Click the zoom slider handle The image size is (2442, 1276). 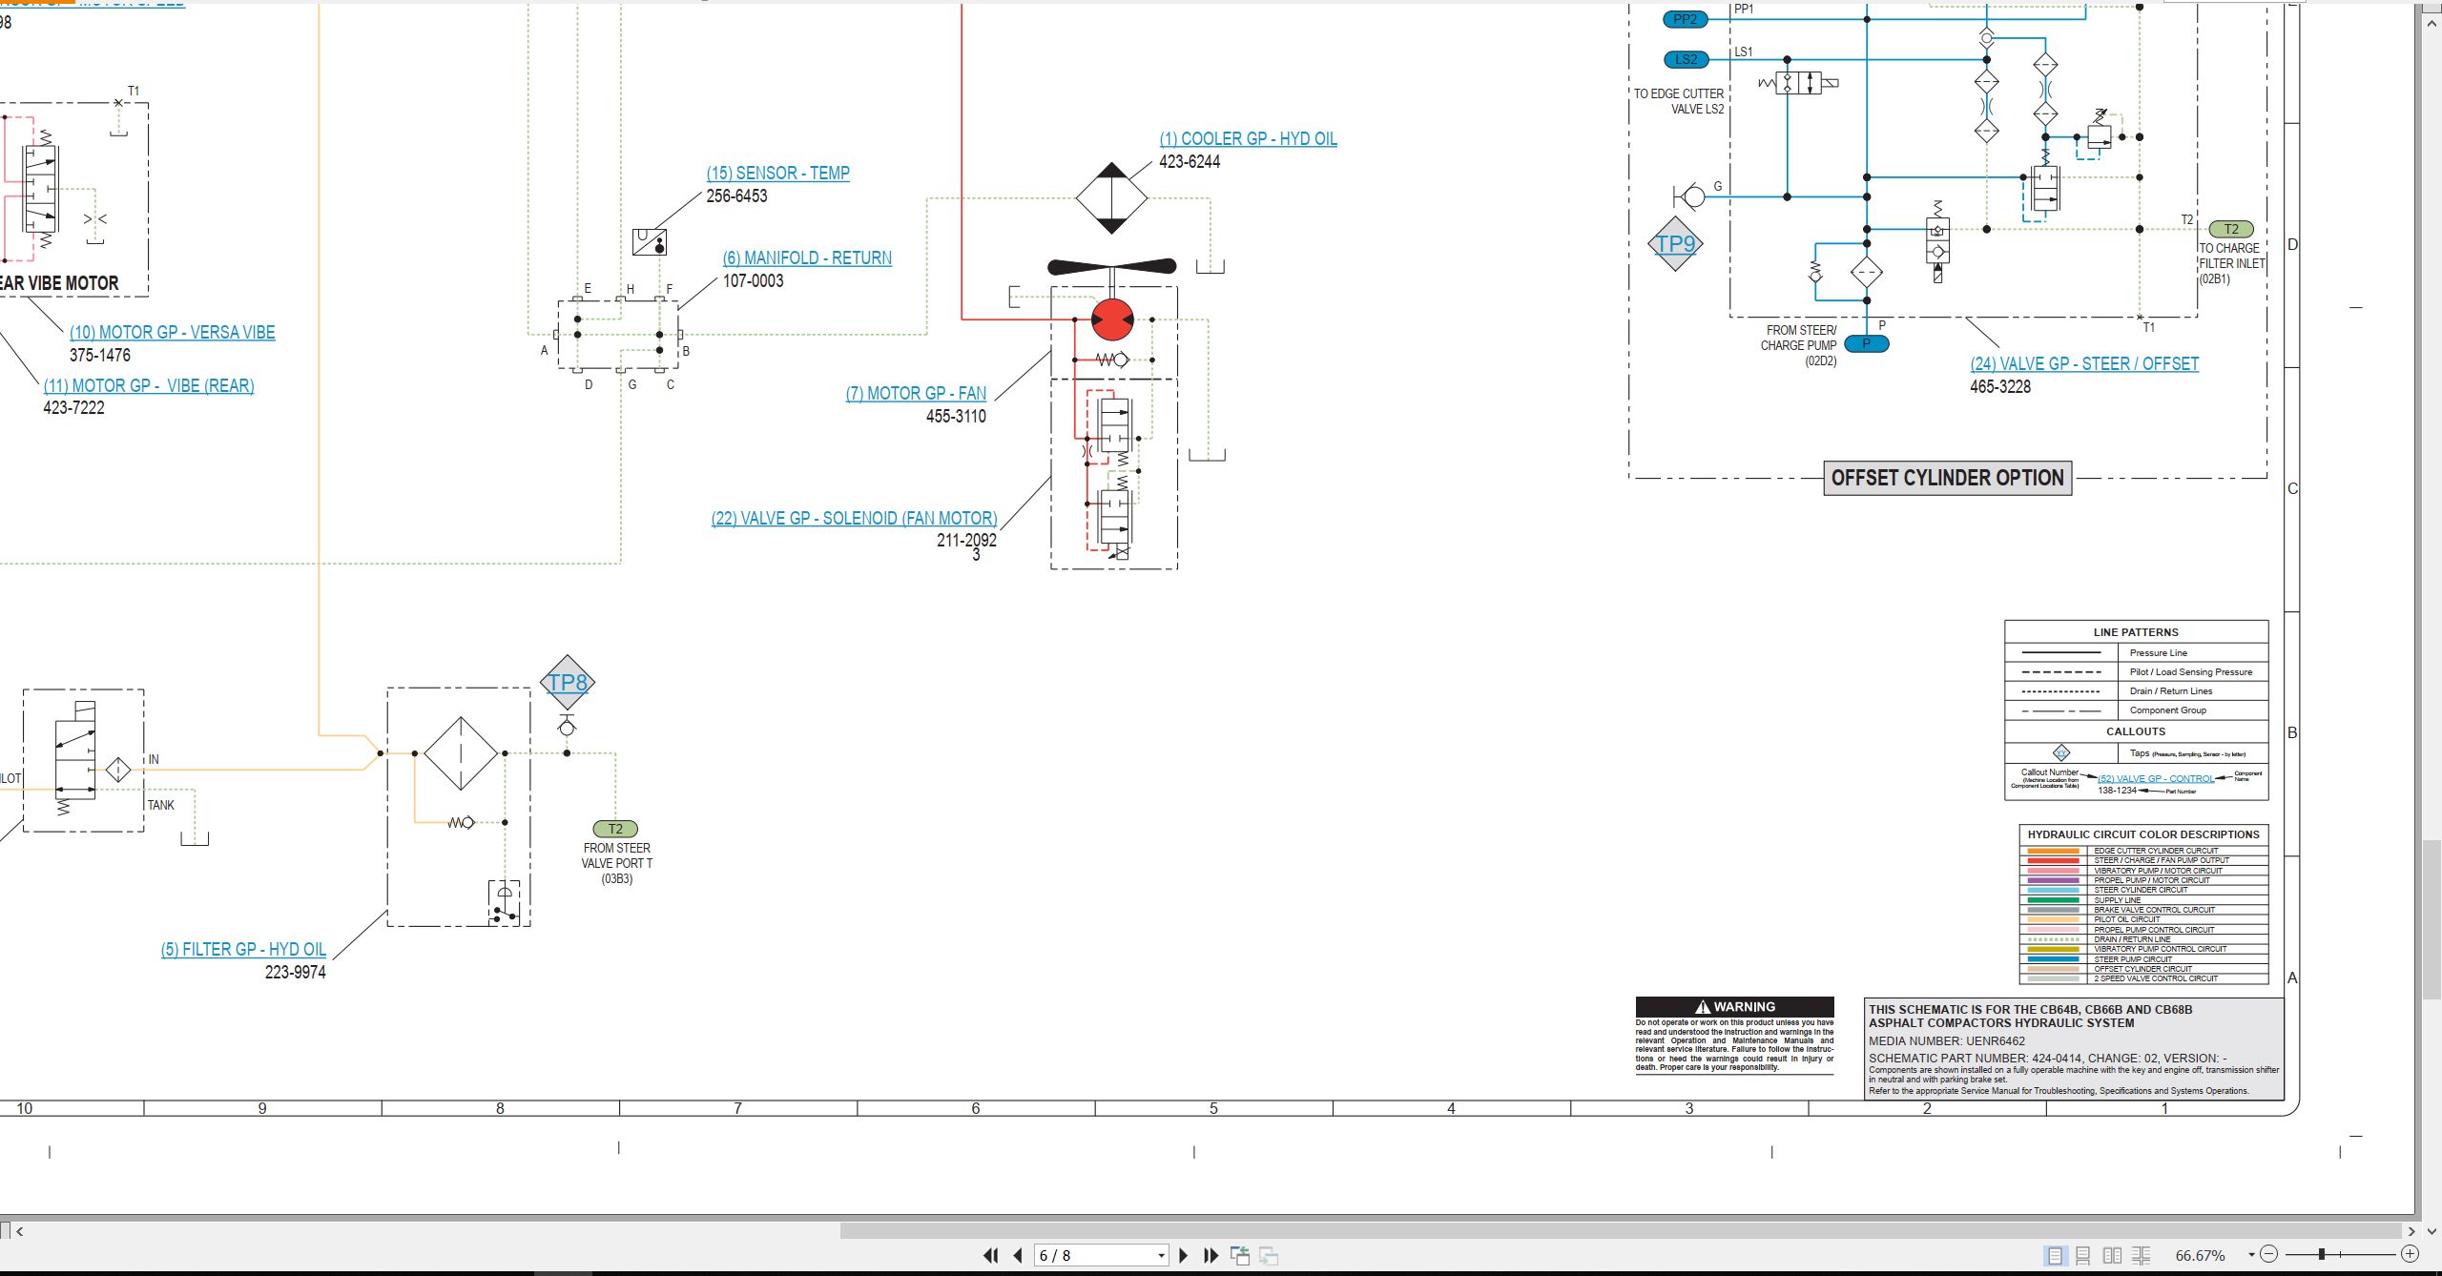click(x=2322, y=1254)
